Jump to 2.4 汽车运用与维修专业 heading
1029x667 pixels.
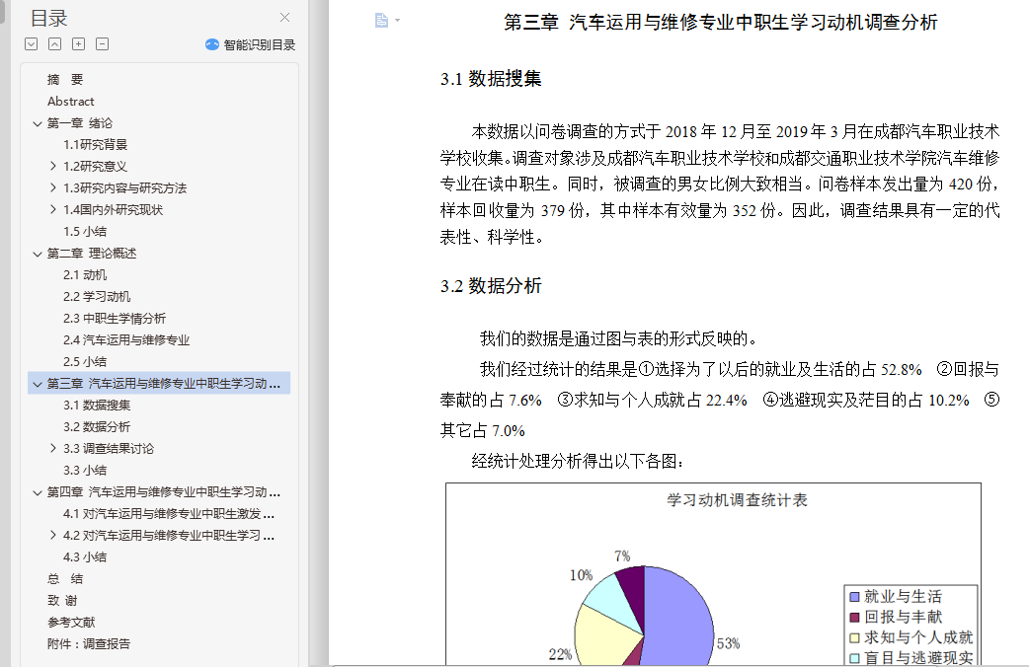126,339
